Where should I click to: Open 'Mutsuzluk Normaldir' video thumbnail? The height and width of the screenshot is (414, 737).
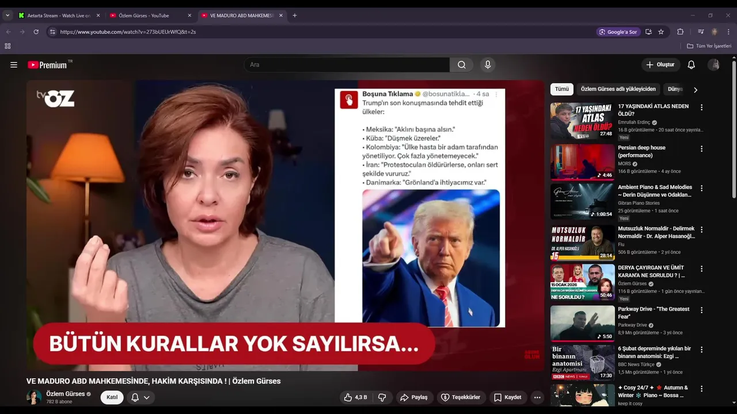point(582,243)
